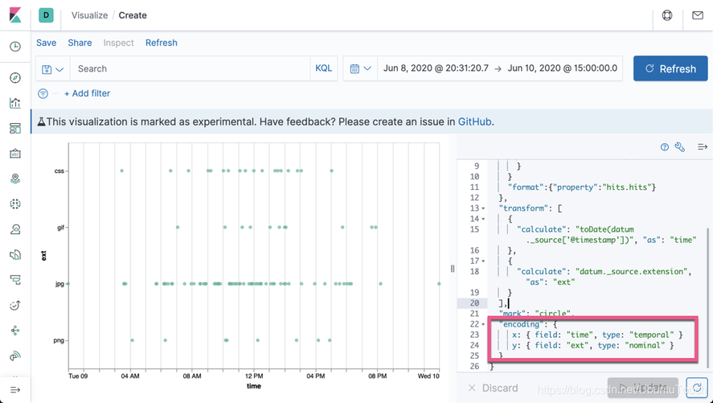Open Recently viewed clock icon
The width and height of the screenshot is (713, 403).
[15, 47]
